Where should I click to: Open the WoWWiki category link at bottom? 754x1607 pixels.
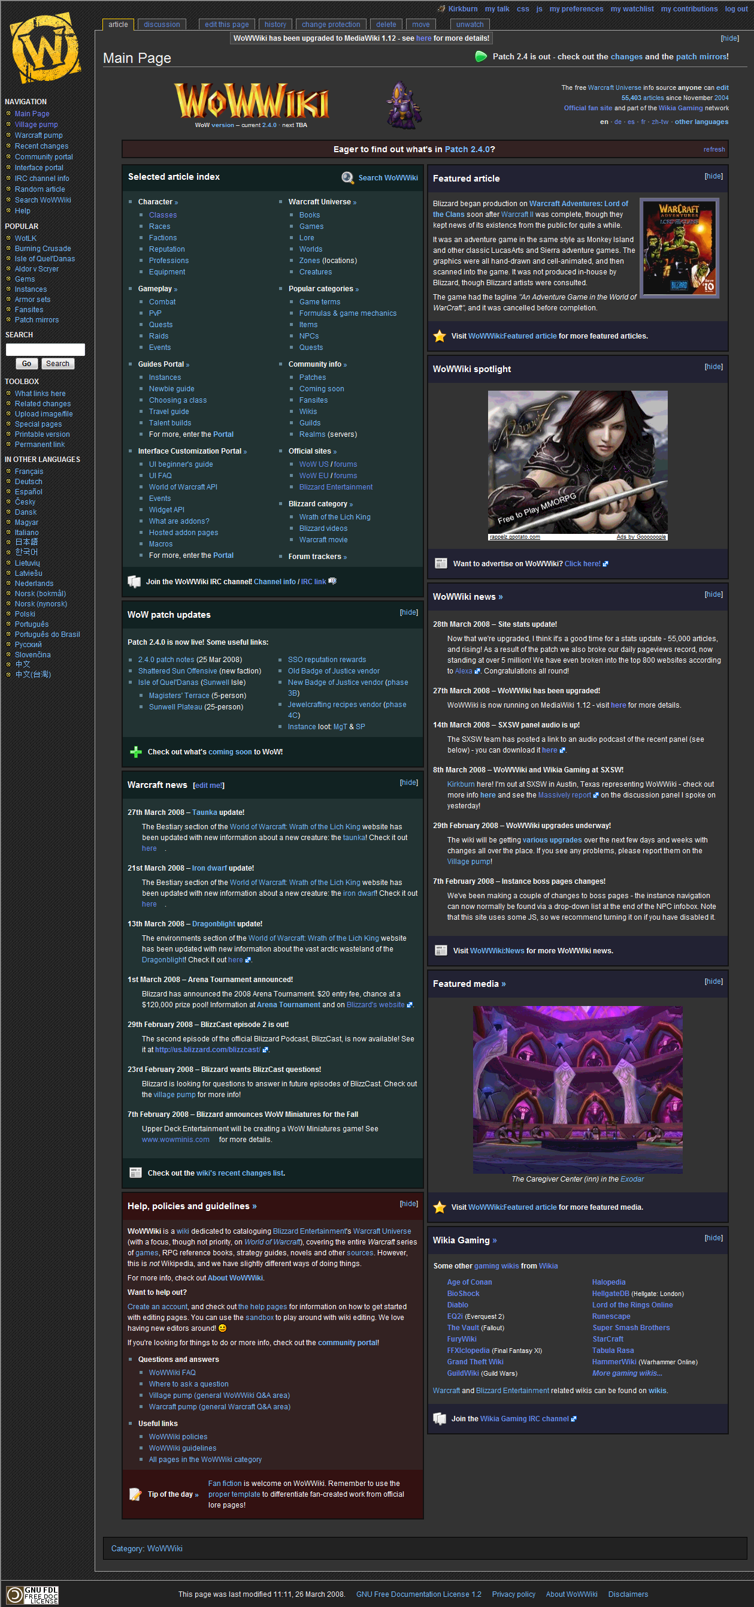point(165,1548)
